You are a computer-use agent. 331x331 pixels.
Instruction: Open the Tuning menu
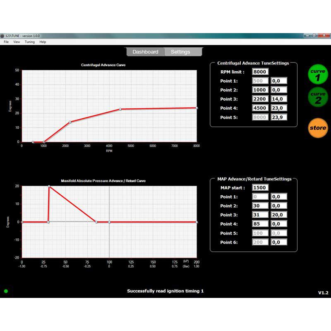pyautogui.click(x=29, y=42)
